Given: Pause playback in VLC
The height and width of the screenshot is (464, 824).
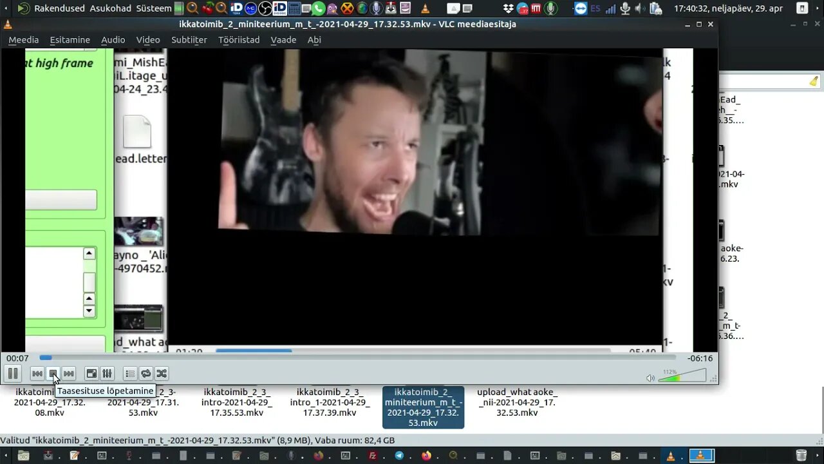Looking at the screenshot, I should click(12, 373).
